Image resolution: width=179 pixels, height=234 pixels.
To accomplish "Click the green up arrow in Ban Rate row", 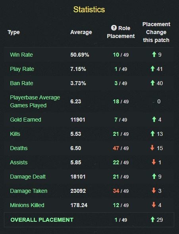I will pyautogui.click(x=152, y=83).
